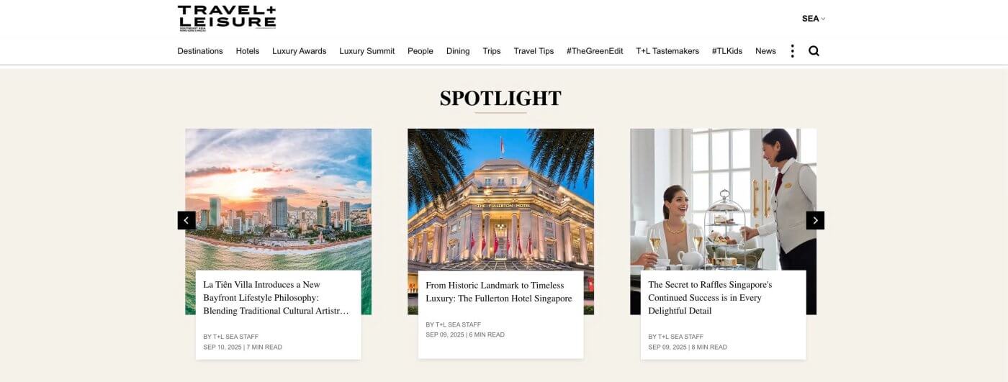Viewport: 1008px width, 382px height.
Task: Select Luxury Summit in navigation
Action: (367, 51)
